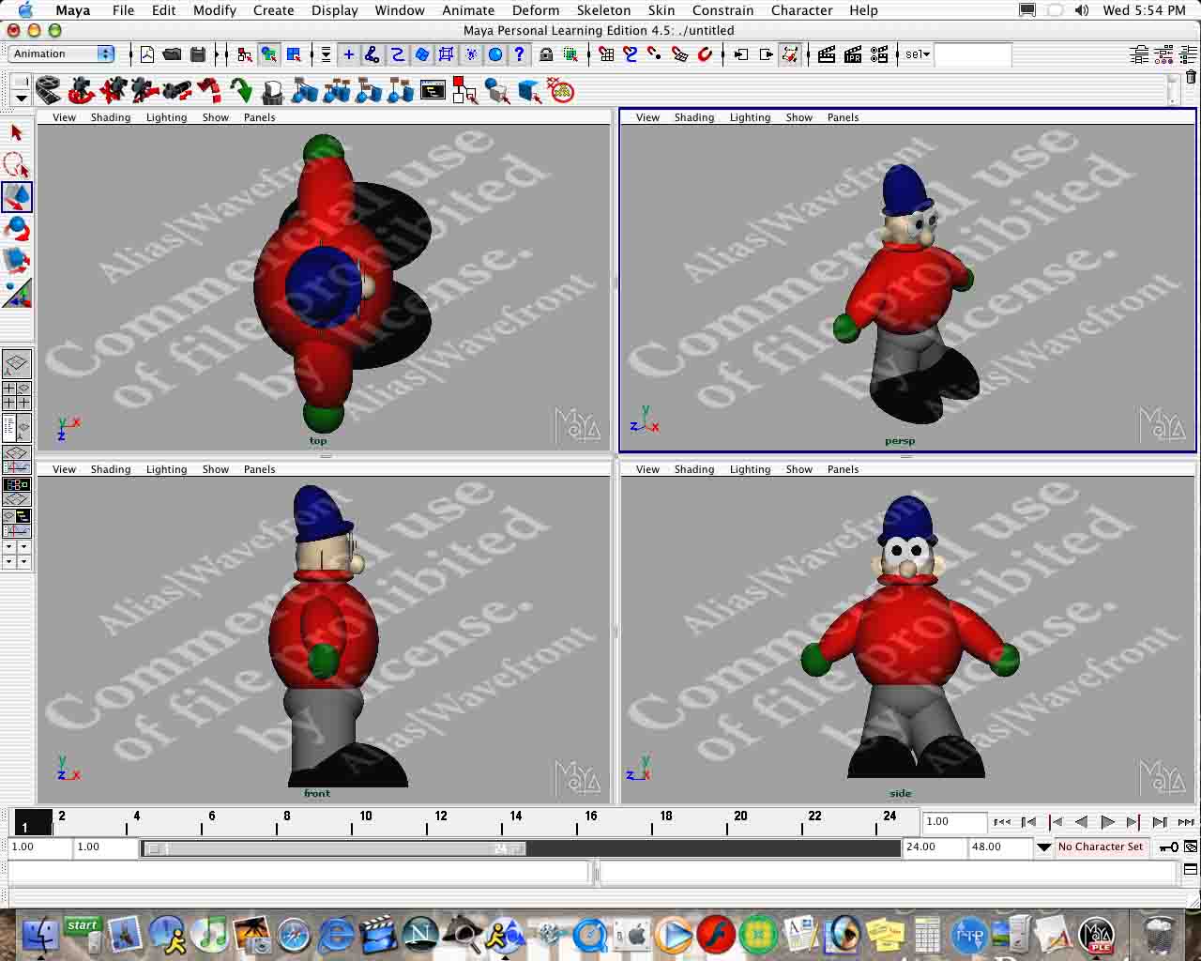Open the Skeleton menu
Image resolution: width=1201 pixels, height=961 pixels.
(603, 10)
